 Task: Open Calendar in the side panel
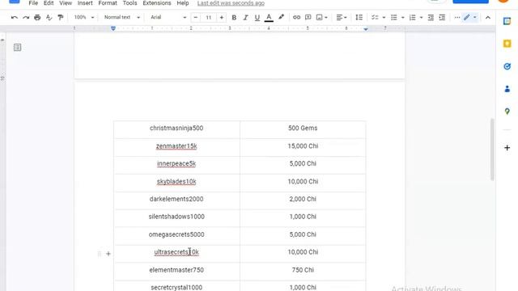click(507, 22)
